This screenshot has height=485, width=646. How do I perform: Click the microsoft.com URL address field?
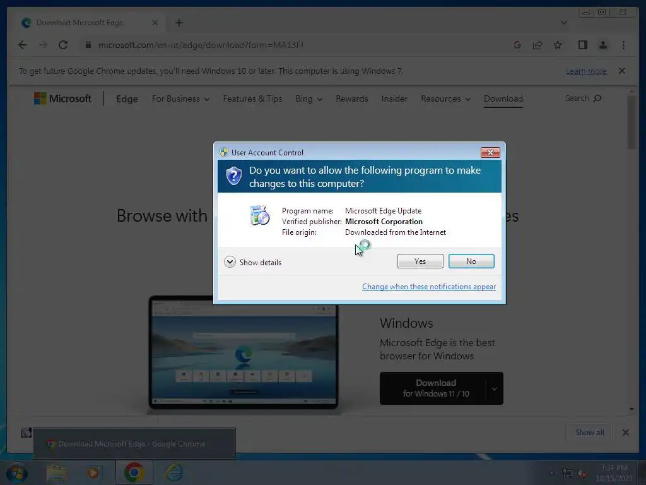[201, 45]
